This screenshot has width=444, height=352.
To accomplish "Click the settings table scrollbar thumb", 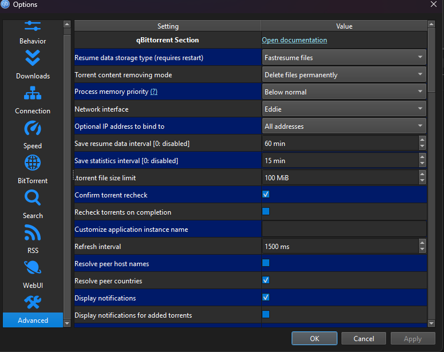I will click(431, 60).
